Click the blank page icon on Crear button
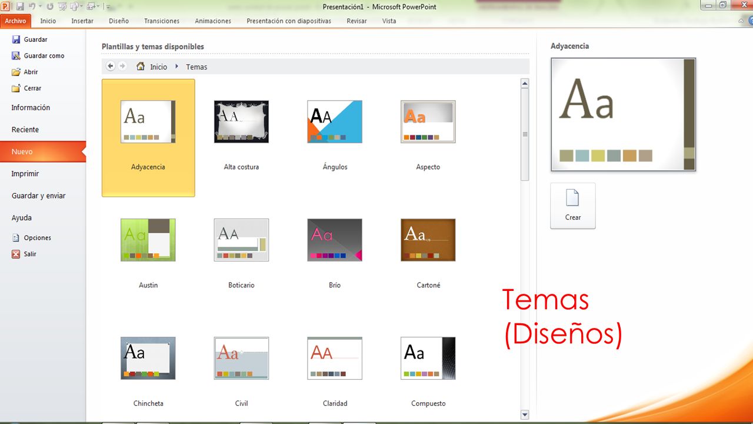Screen dimensions: 753x424 coord(573,198)
